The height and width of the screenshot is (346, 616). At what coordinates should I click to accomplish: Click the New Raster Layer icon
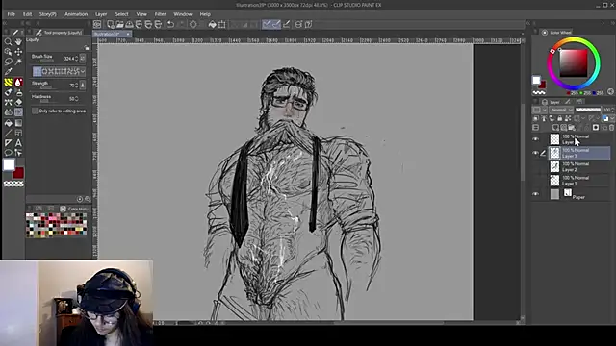(x=555, y=128)
